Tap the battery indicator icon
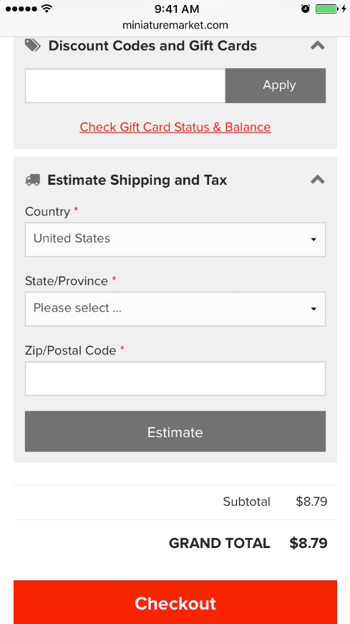The width and height of the screenshot is (350, 624). (x=327, y=9)
